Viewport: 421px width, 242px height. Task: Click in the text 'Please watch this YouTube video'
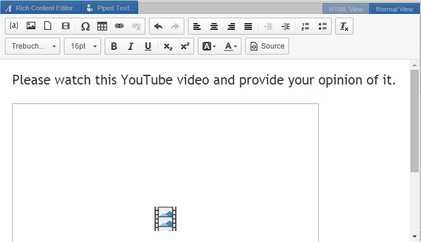tap(111, 80)
